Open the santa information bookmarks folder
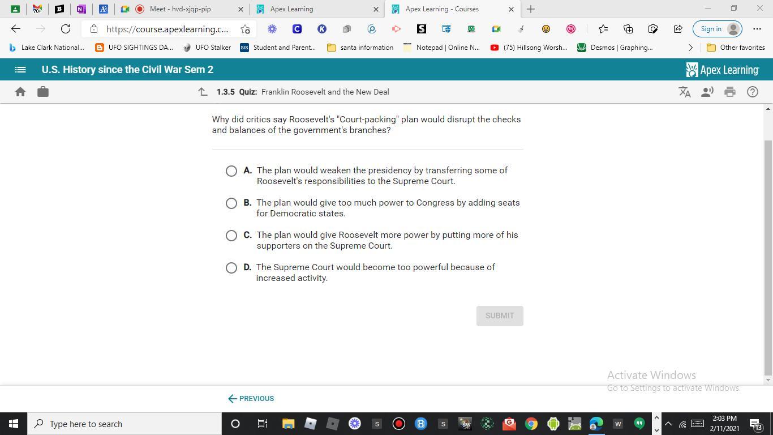The image size is (773, 435). pos(360,48)
